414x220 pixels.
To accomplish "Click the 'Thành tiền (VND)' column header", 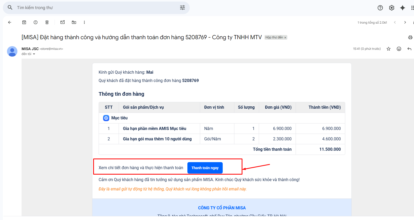I will 325,107.
